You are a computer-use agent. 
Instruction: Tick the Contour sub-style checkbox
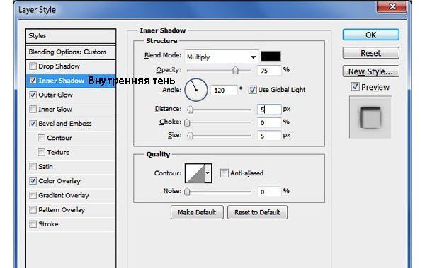click(41, 138)
